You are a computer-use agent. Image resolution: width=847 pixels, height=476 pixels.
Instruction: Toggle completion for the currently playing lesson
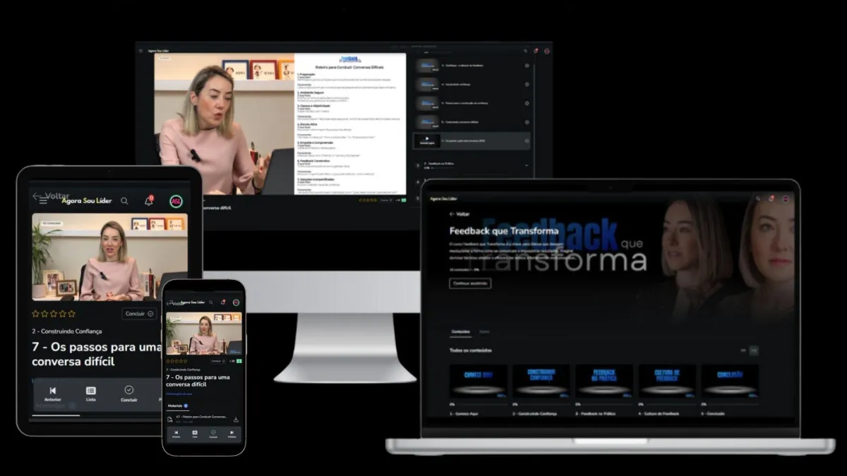tap(527, 141)
